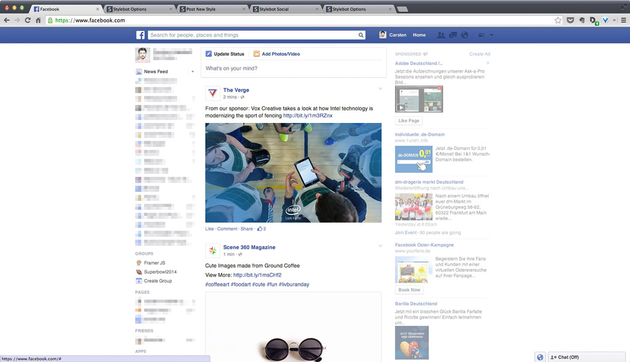630x362 pixels.
Task: Open the messages icon in the top bar
Action: tap(453, 35)
